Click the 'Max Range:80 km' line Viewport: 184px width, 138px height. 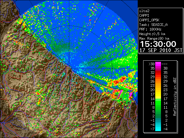point(154,39)
